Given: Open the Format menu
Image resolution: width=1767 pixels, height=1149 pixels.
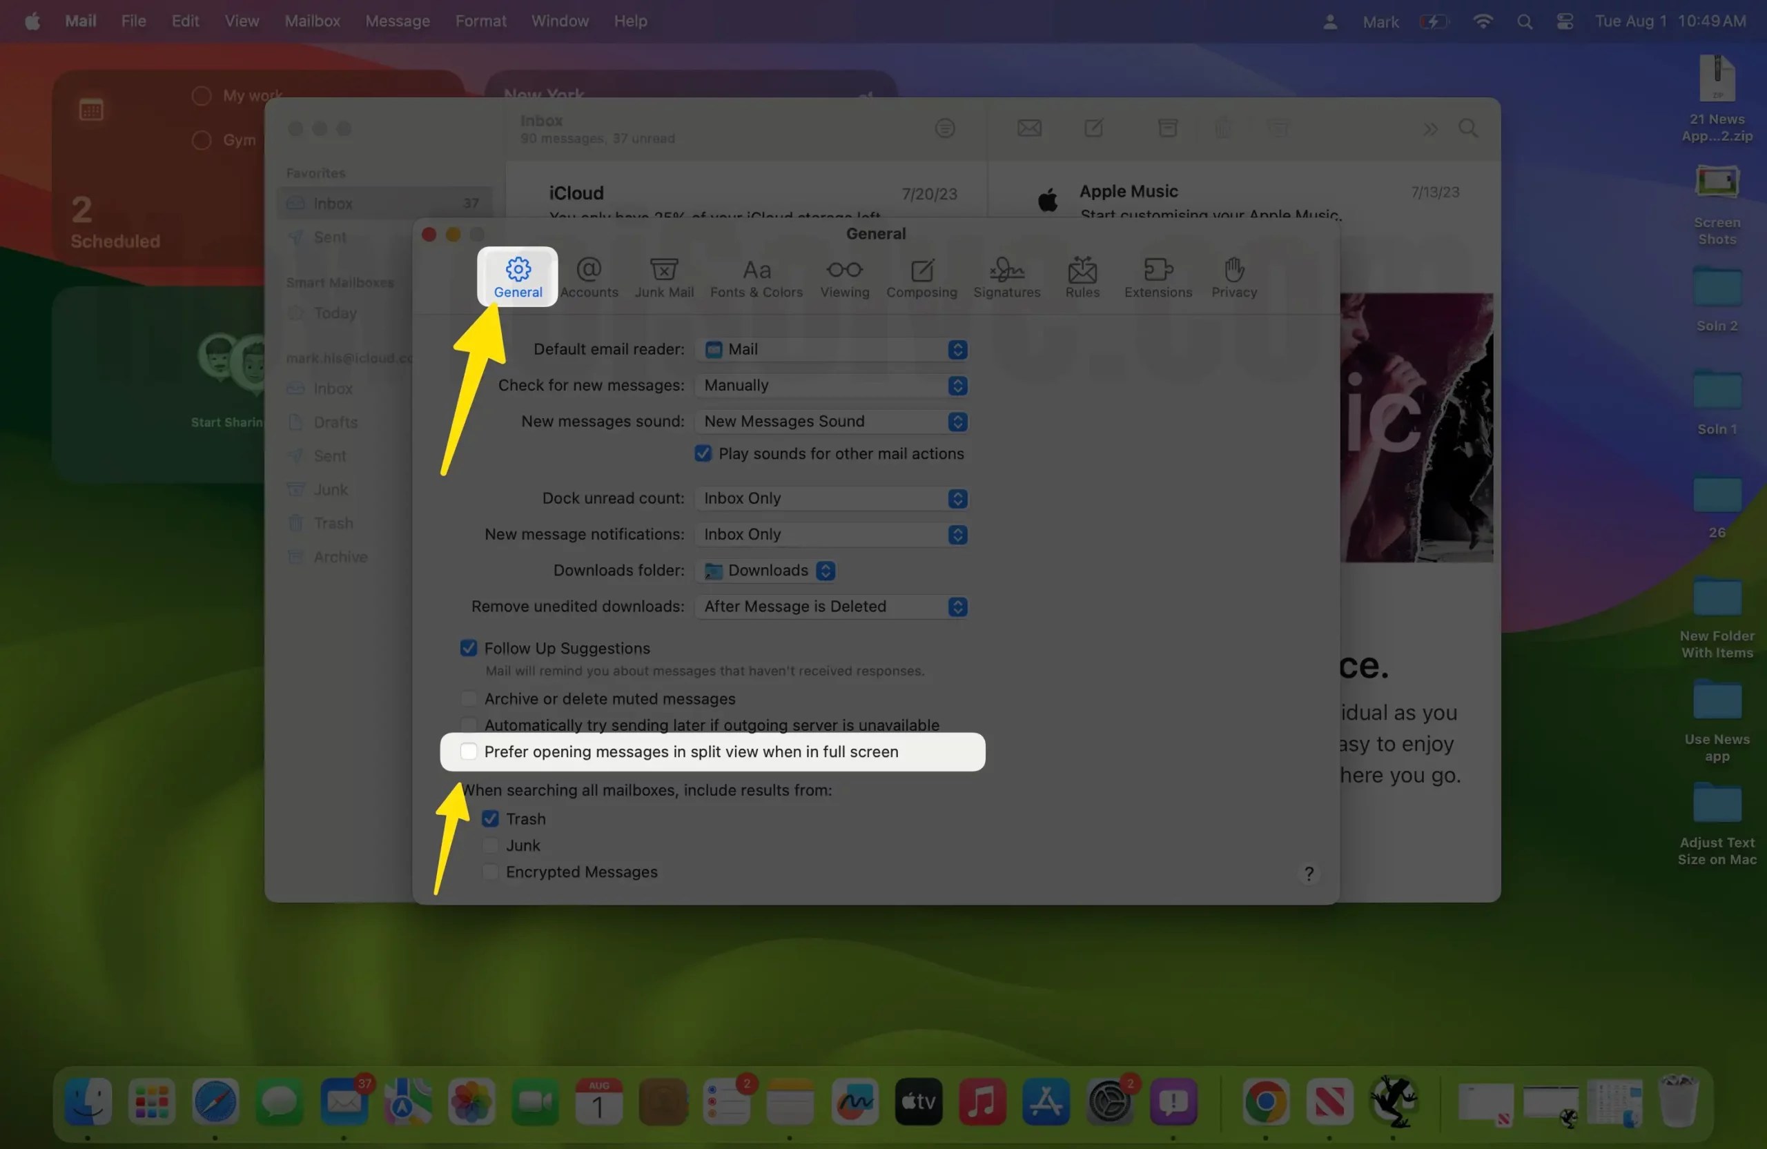Looking at the screenshot, I should pos(480,21).
